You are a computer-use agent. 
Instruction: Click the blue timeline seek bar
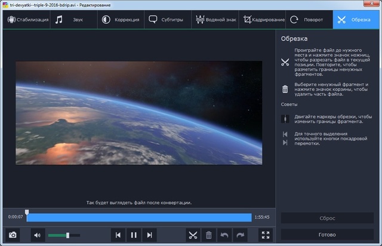pyautogui.click(x=139, y=217)
